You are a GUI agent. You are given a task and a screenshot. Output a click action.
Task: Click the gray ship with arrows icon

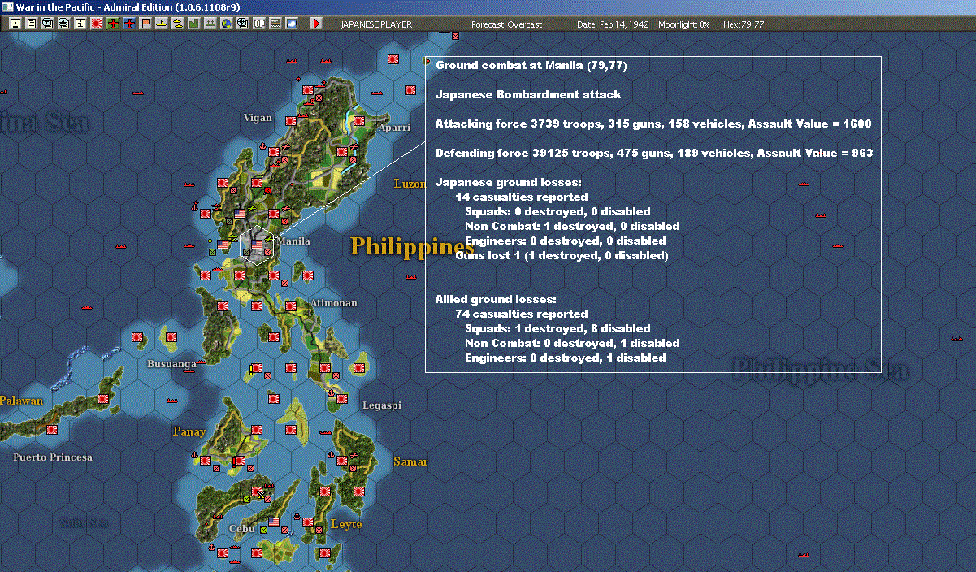click(x=210, y=24)
